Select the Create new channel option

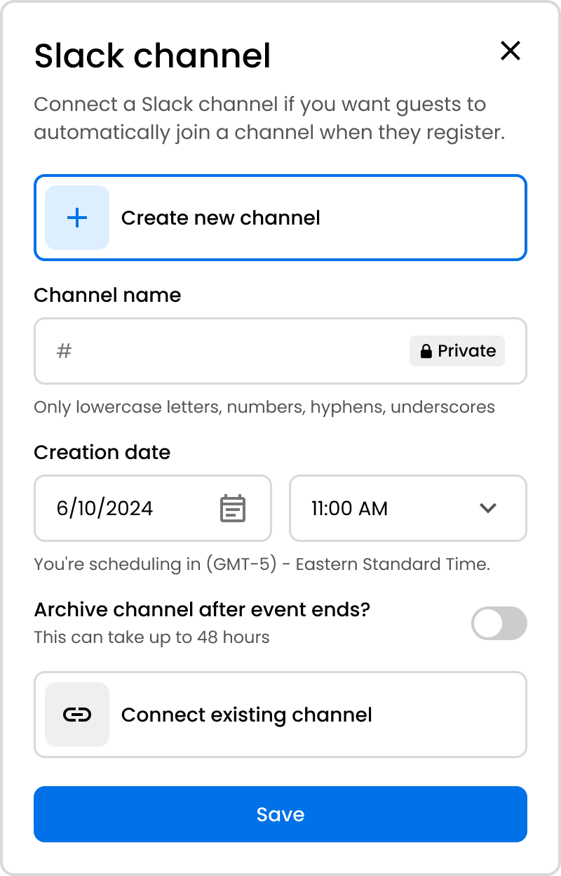tap(280, 218)
